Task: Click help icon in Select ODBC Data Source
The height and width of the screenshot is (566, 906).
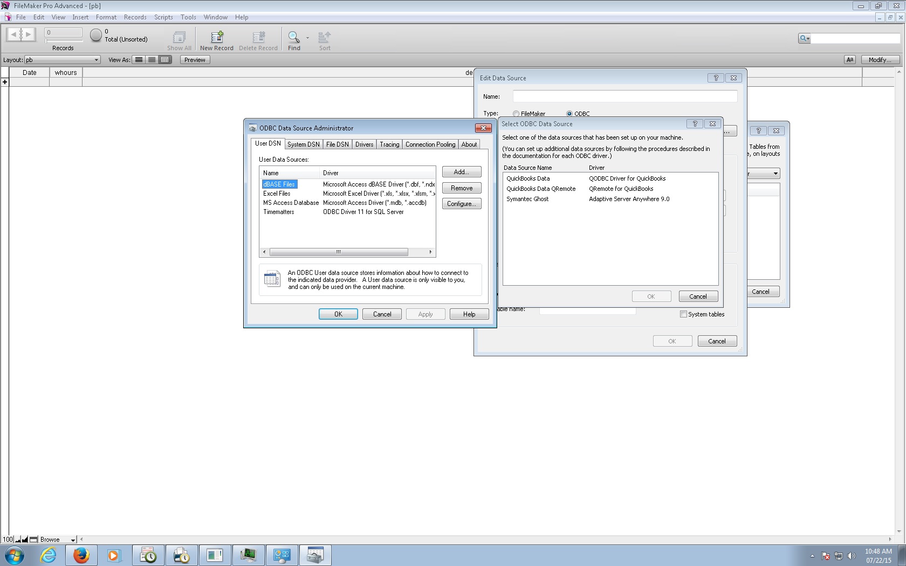Action: 695,124
